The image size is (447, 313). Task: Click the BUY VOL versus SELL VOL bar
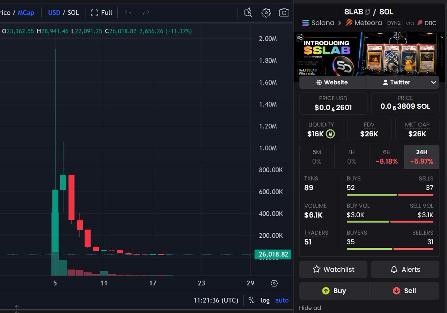390,222
